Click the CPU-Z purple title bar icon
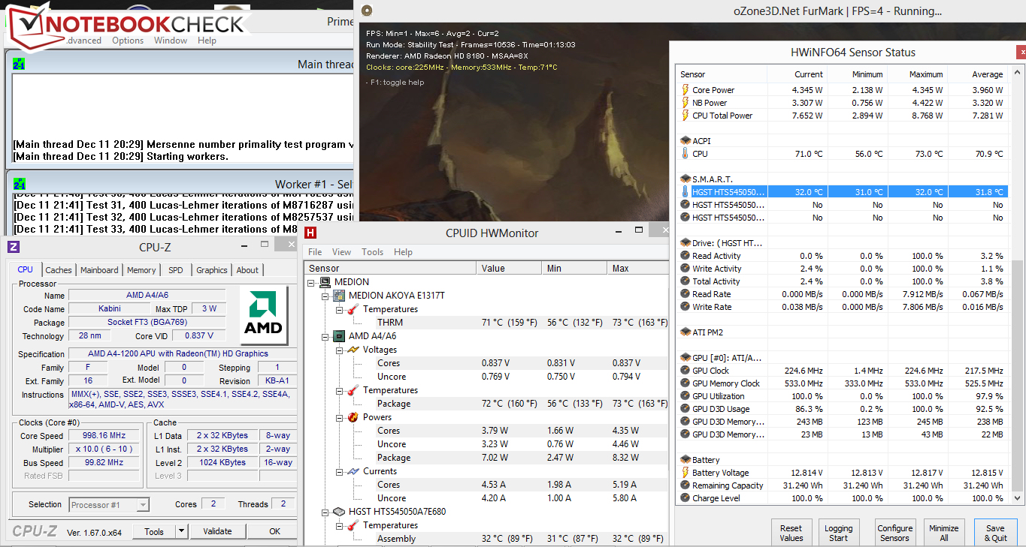The image size is (1026, 547). (13, 247)
